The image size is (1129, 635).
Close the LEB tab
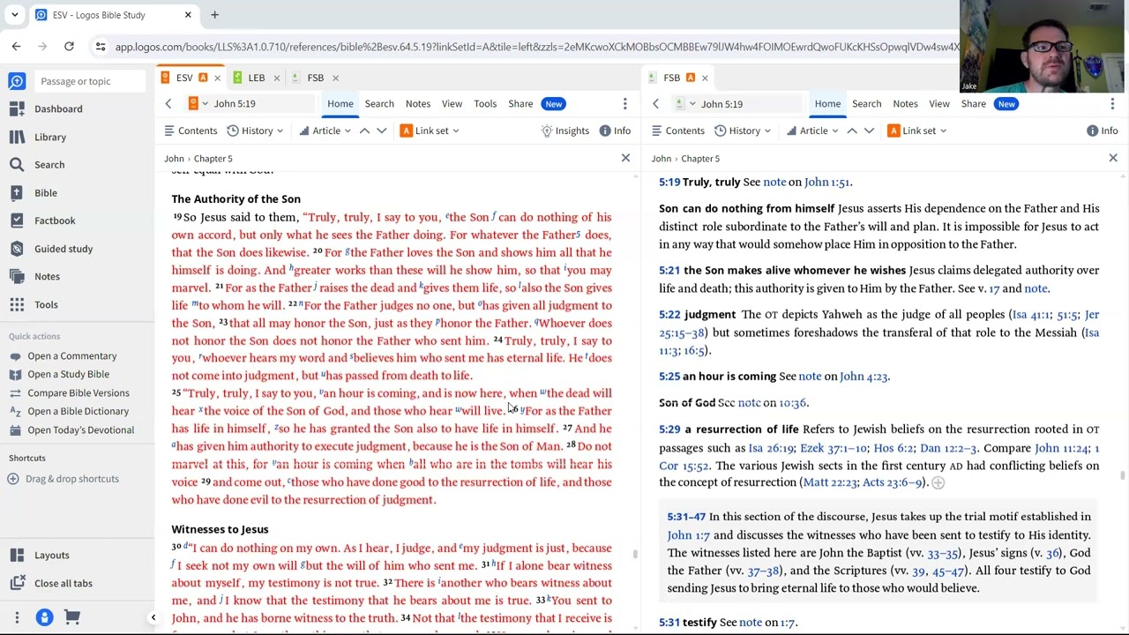click(x=276, y=78)
